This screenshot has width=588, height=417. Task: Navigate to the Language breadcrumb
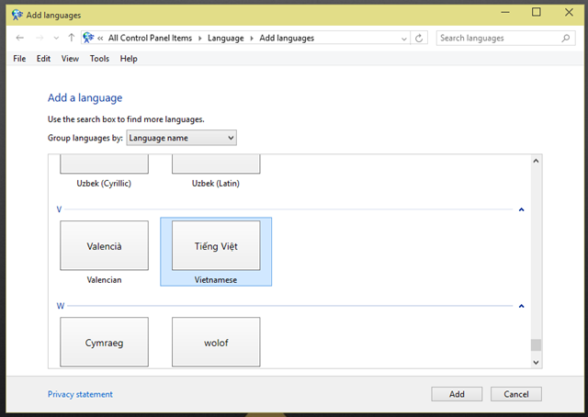(226, 38)
